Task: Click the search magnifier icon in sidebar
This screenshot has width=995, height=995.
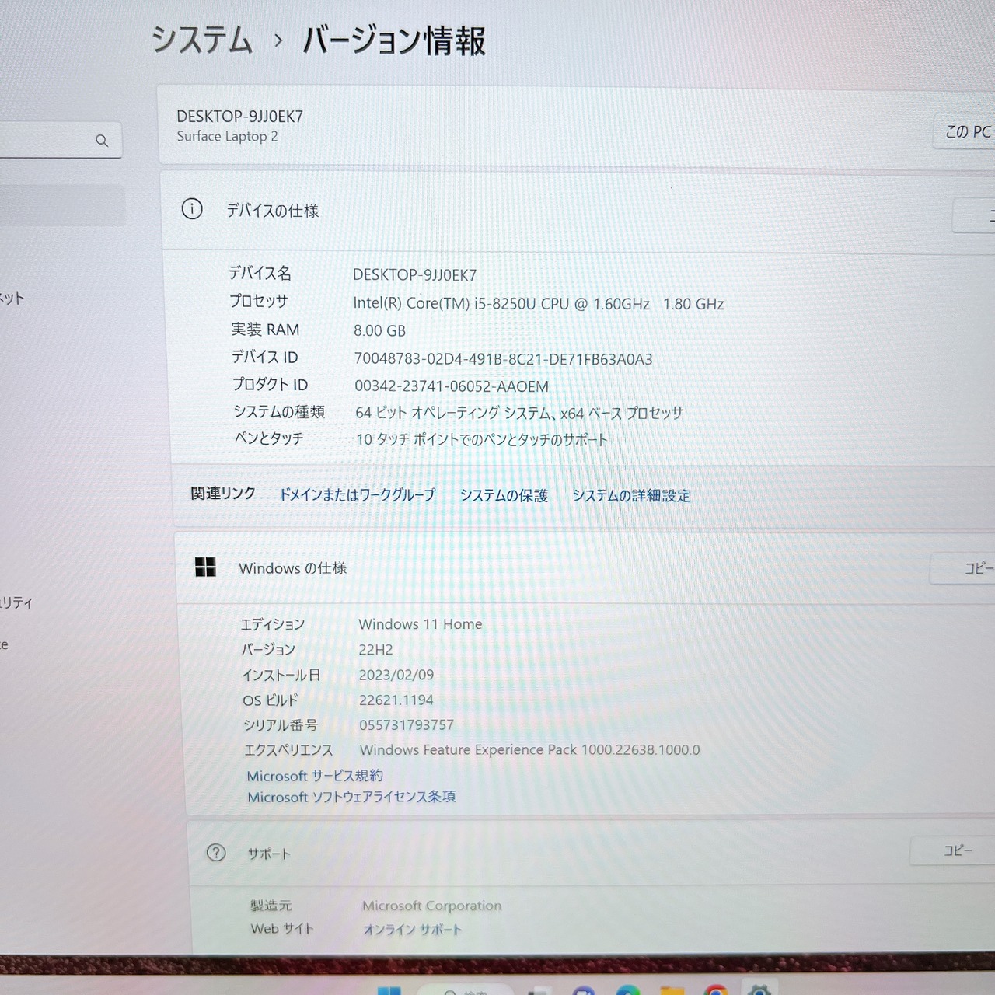Action: coord(102,141)
